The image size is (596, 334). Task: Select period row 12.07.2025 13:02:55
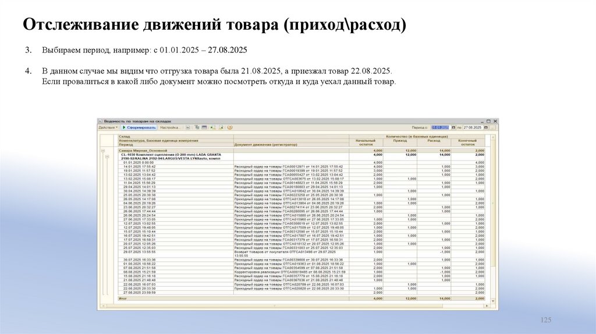(302, 223)
